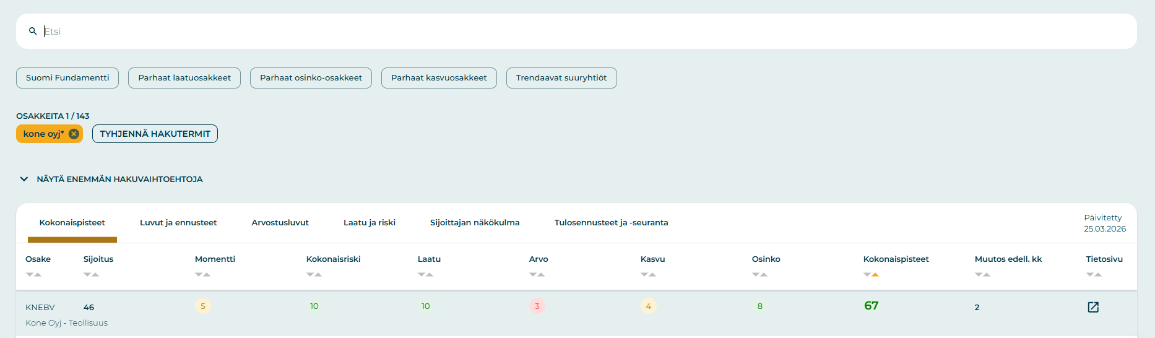Click Tyhjennä hakutermit button
Screen dimensions: 1155x338
click(x=155, y=134)
